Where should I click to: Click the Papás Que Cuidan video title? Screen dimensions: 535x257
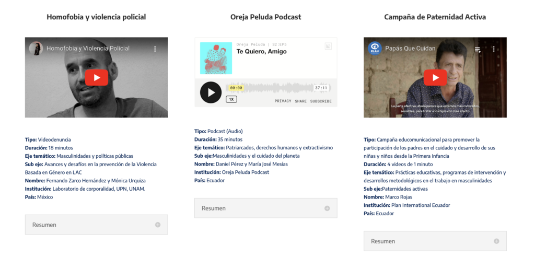click(x=411, y=49)
